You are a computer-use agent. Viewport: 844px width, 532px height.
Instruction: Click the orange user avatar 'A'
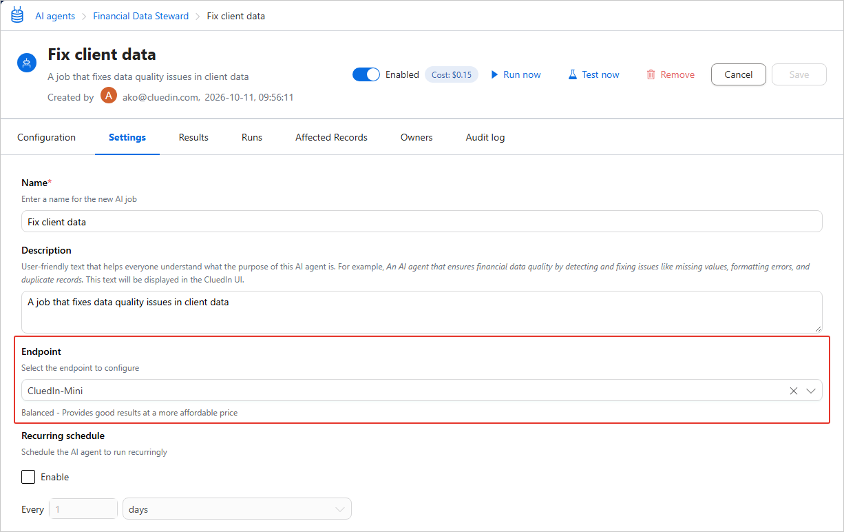(x=109, y=96)
